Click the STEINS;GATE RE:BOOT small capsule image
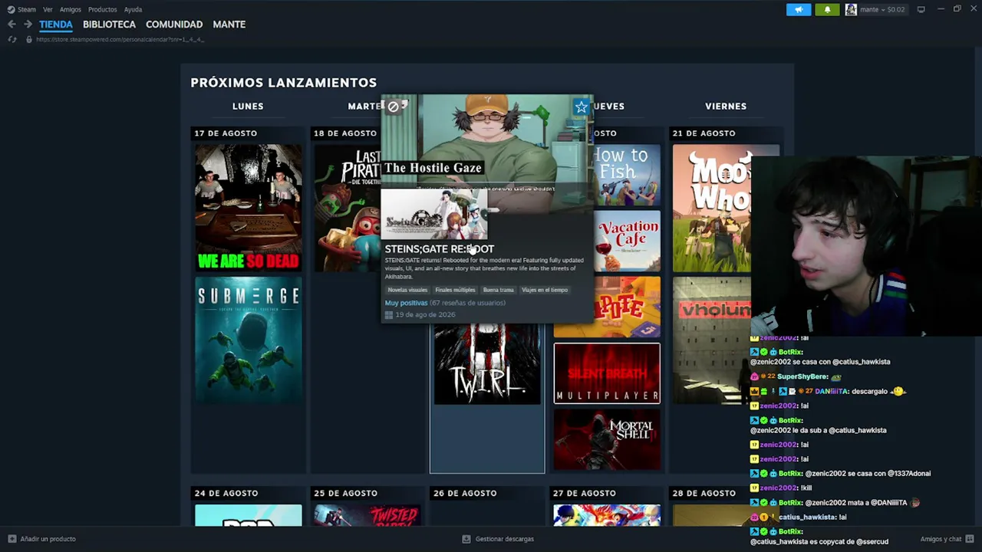 click(434, 215)
